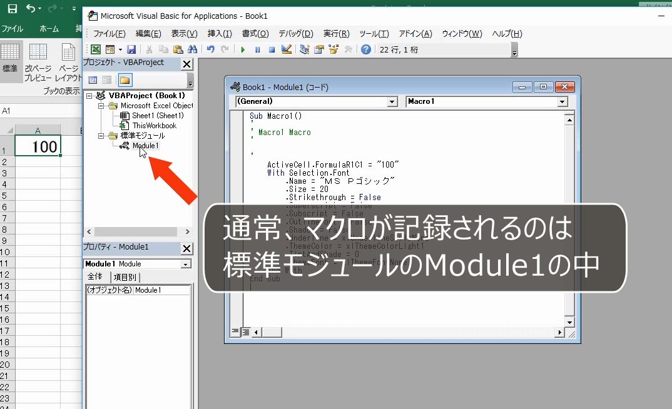Screen dimensions: 672x409
Task: Select ThisWorkbook in project tree
Action: pos(155,126)
